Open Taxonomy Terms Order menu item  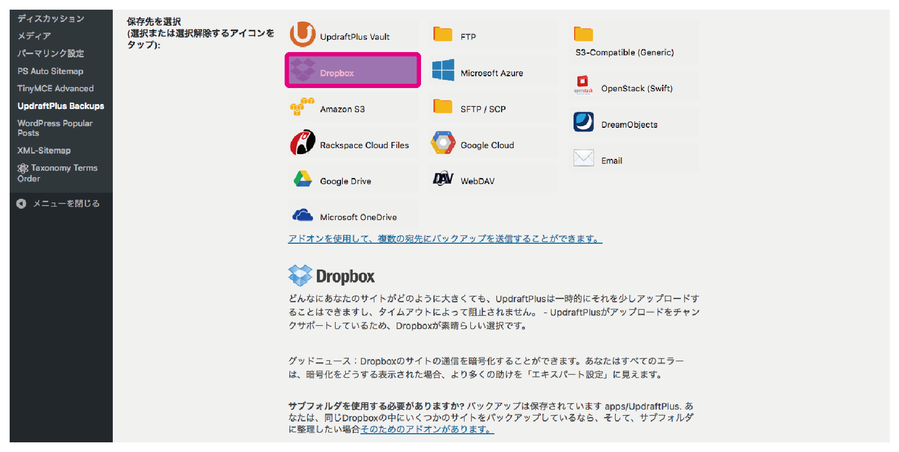(x=57, y=173)
